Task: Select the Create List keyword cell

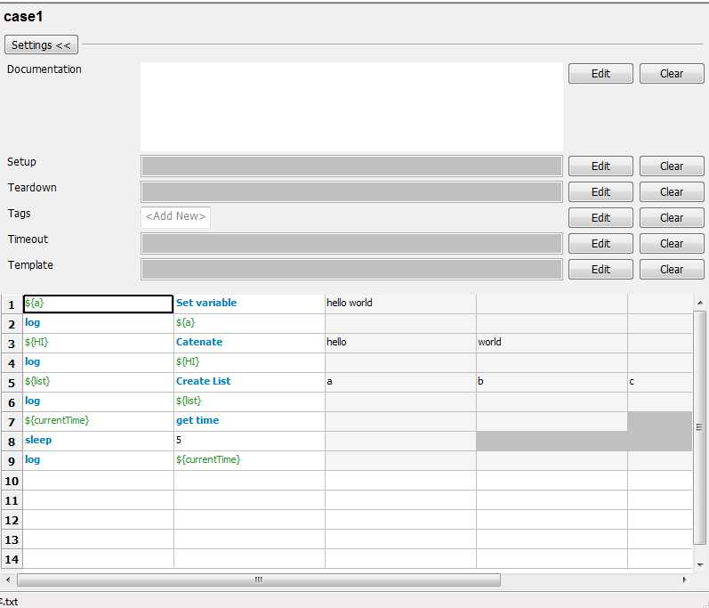Action: (x=249, y=382)
